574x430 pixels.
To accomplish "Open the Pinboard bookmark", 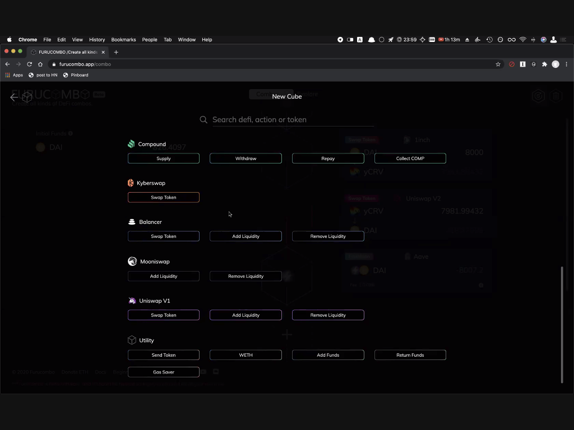I will (x=76, y=75).
